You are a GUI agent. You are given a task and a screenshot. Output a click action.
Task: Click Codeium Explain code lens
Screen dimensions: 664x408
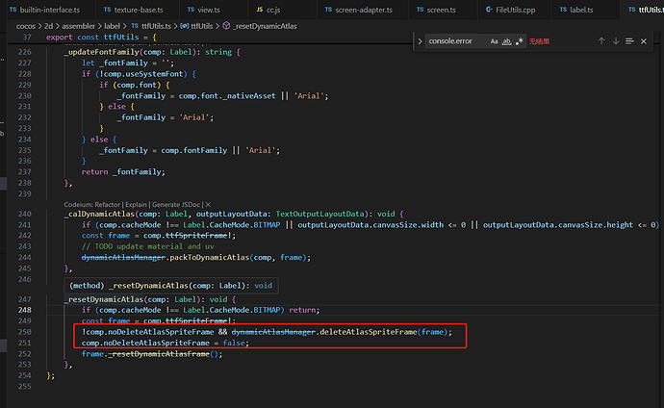point(136,204)
